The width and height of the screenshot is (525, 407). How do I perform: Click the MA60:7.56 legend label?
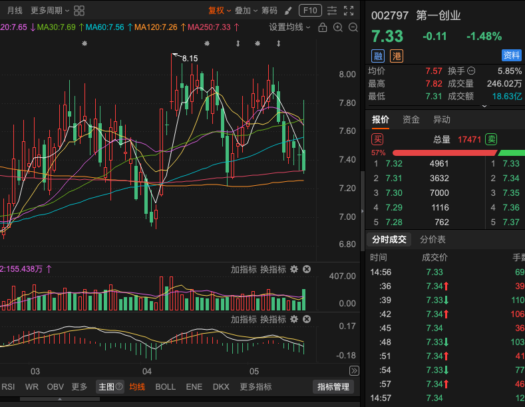[104, 27]
